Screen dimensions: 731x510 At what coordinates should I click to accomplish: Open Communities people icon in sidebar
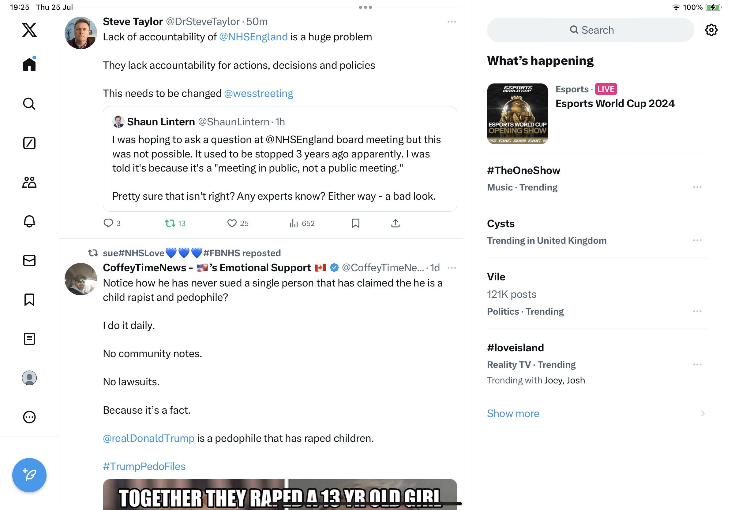click(x=29, y=182)
